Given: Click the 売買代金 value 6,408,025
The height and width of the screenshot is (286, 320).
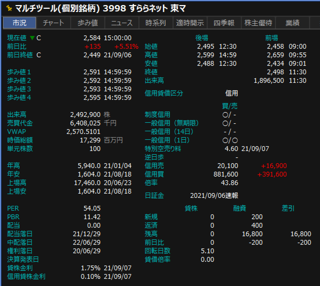Looking at the screenshot, I should tap(85, 123).
